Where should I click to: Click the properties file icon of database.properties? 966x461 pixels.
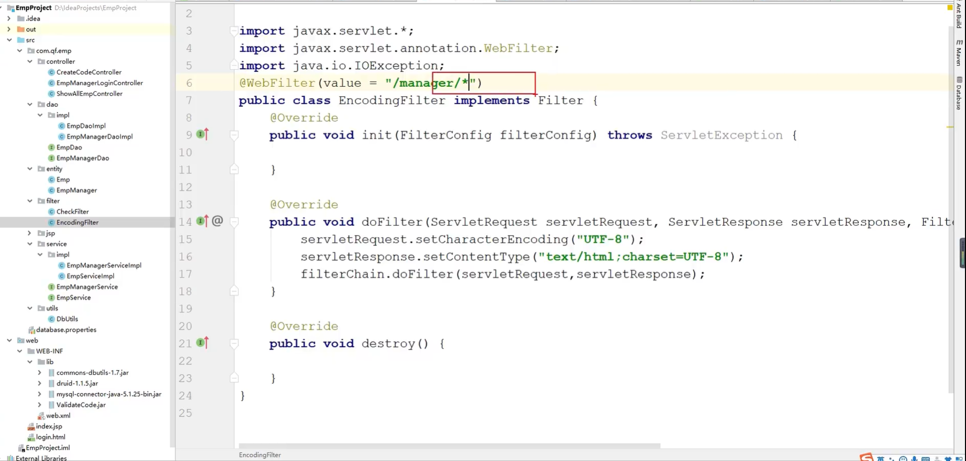(31, 330)
